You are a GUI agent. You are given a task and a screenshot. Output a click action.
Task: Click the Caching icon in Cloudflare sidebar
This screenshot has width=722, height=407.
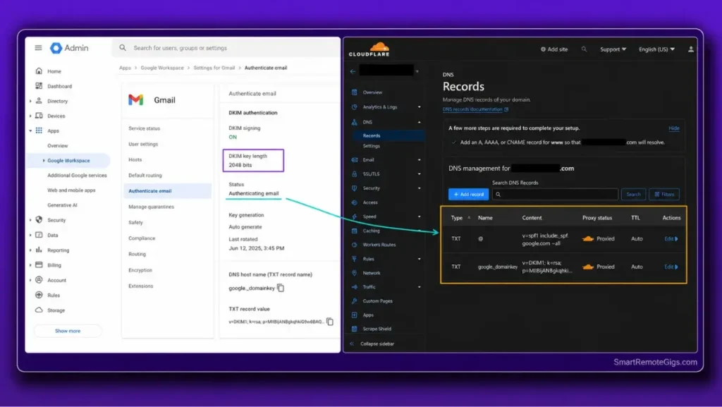coord(354,231)
